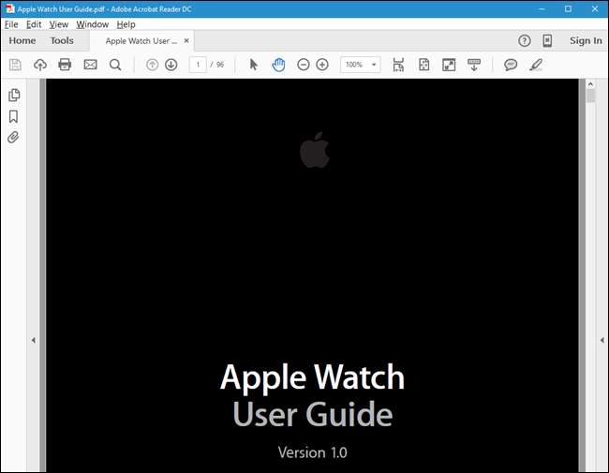Open the 100% zoom dropdown

[361, 65]
